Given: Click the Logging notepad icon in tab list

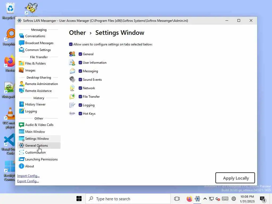Looking at the screenshot, I should (72, 105).
